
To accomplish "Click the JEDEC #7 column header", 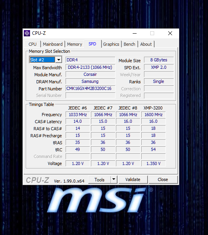I will (x=103, y=108).
